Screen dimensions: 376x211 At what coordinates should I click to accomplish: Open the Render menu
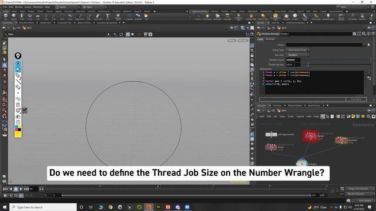pos(19,7)
